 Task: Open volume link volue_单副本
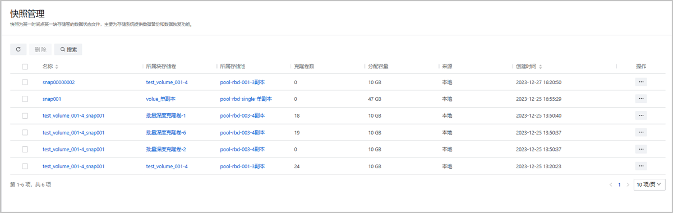click(x=160, y=99)
